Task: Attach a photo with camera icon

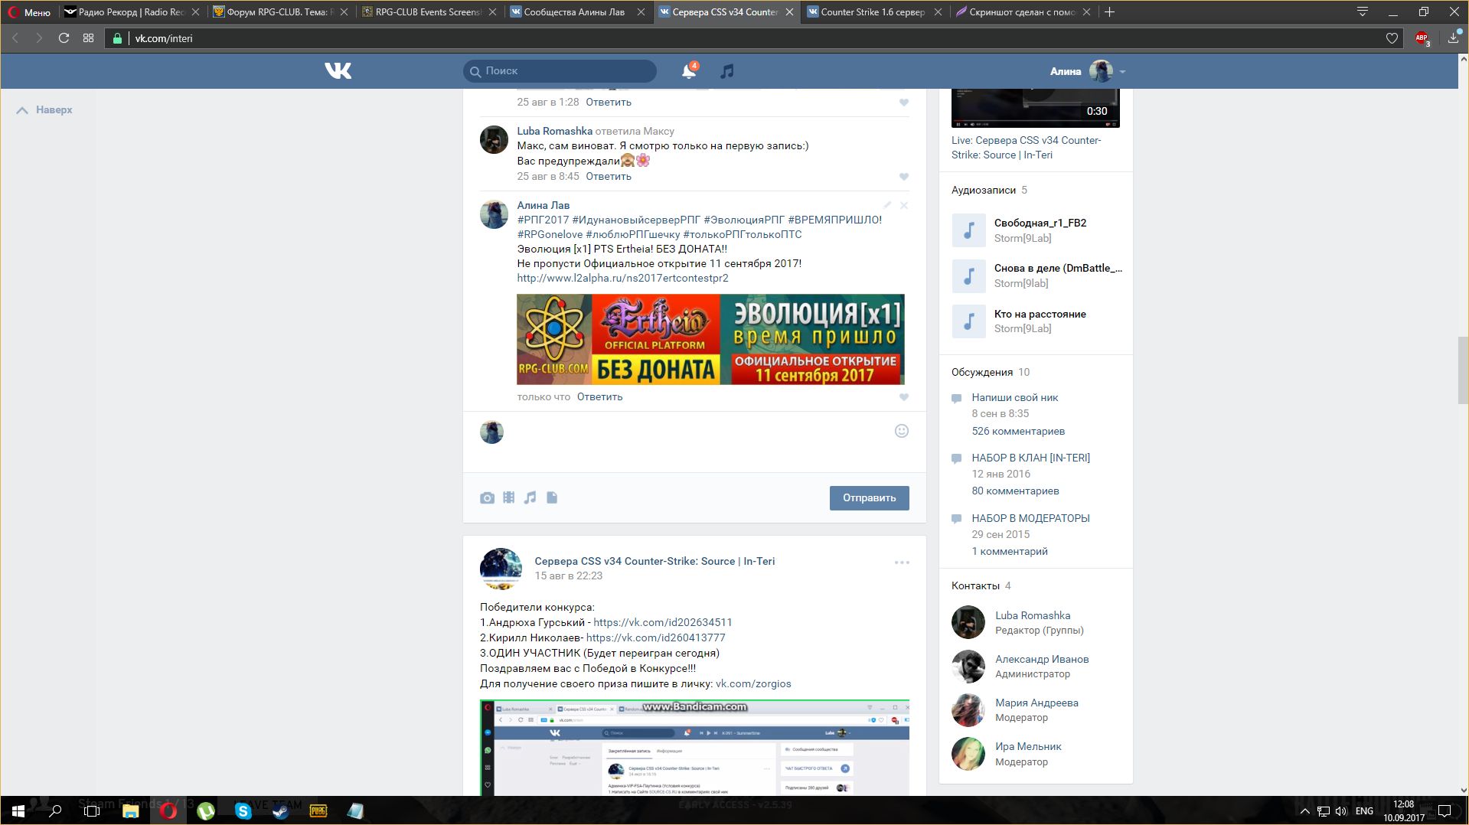Action: coord(487,498)
